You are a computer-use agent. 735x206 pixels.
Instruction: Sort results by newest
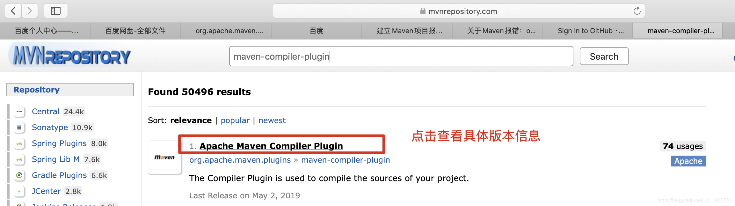coord(272,121)
